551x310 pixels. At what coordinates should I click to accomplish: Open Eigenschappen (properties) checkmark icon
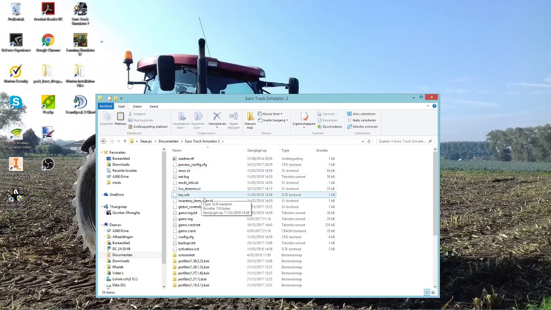click(304, 117)
